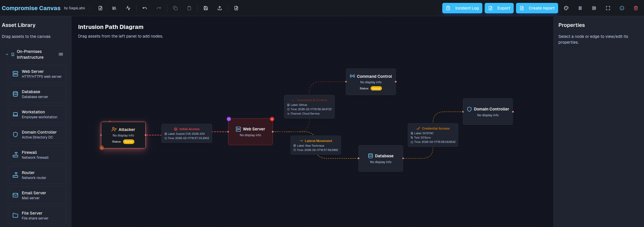This screenshot has height=227, width=644.
Task: Copy selection with the copy icon
Action: click(x=175, y=8)
